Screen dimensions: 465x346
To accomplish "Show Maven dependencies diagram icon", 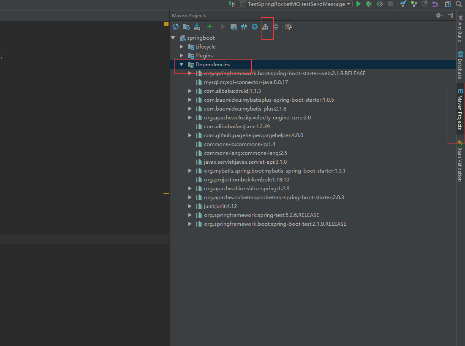I will click(x=265, y=27).
